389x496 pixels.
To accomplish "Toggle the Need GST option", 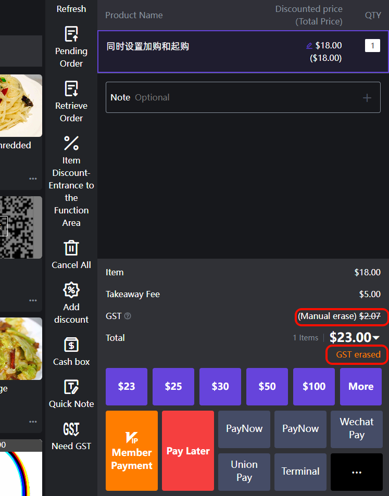I will click(71, 429).
